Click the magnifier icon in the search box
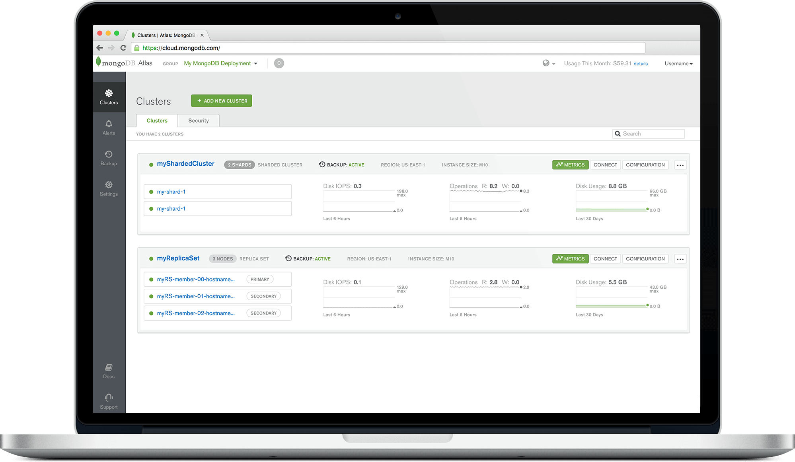 [618, 133]
